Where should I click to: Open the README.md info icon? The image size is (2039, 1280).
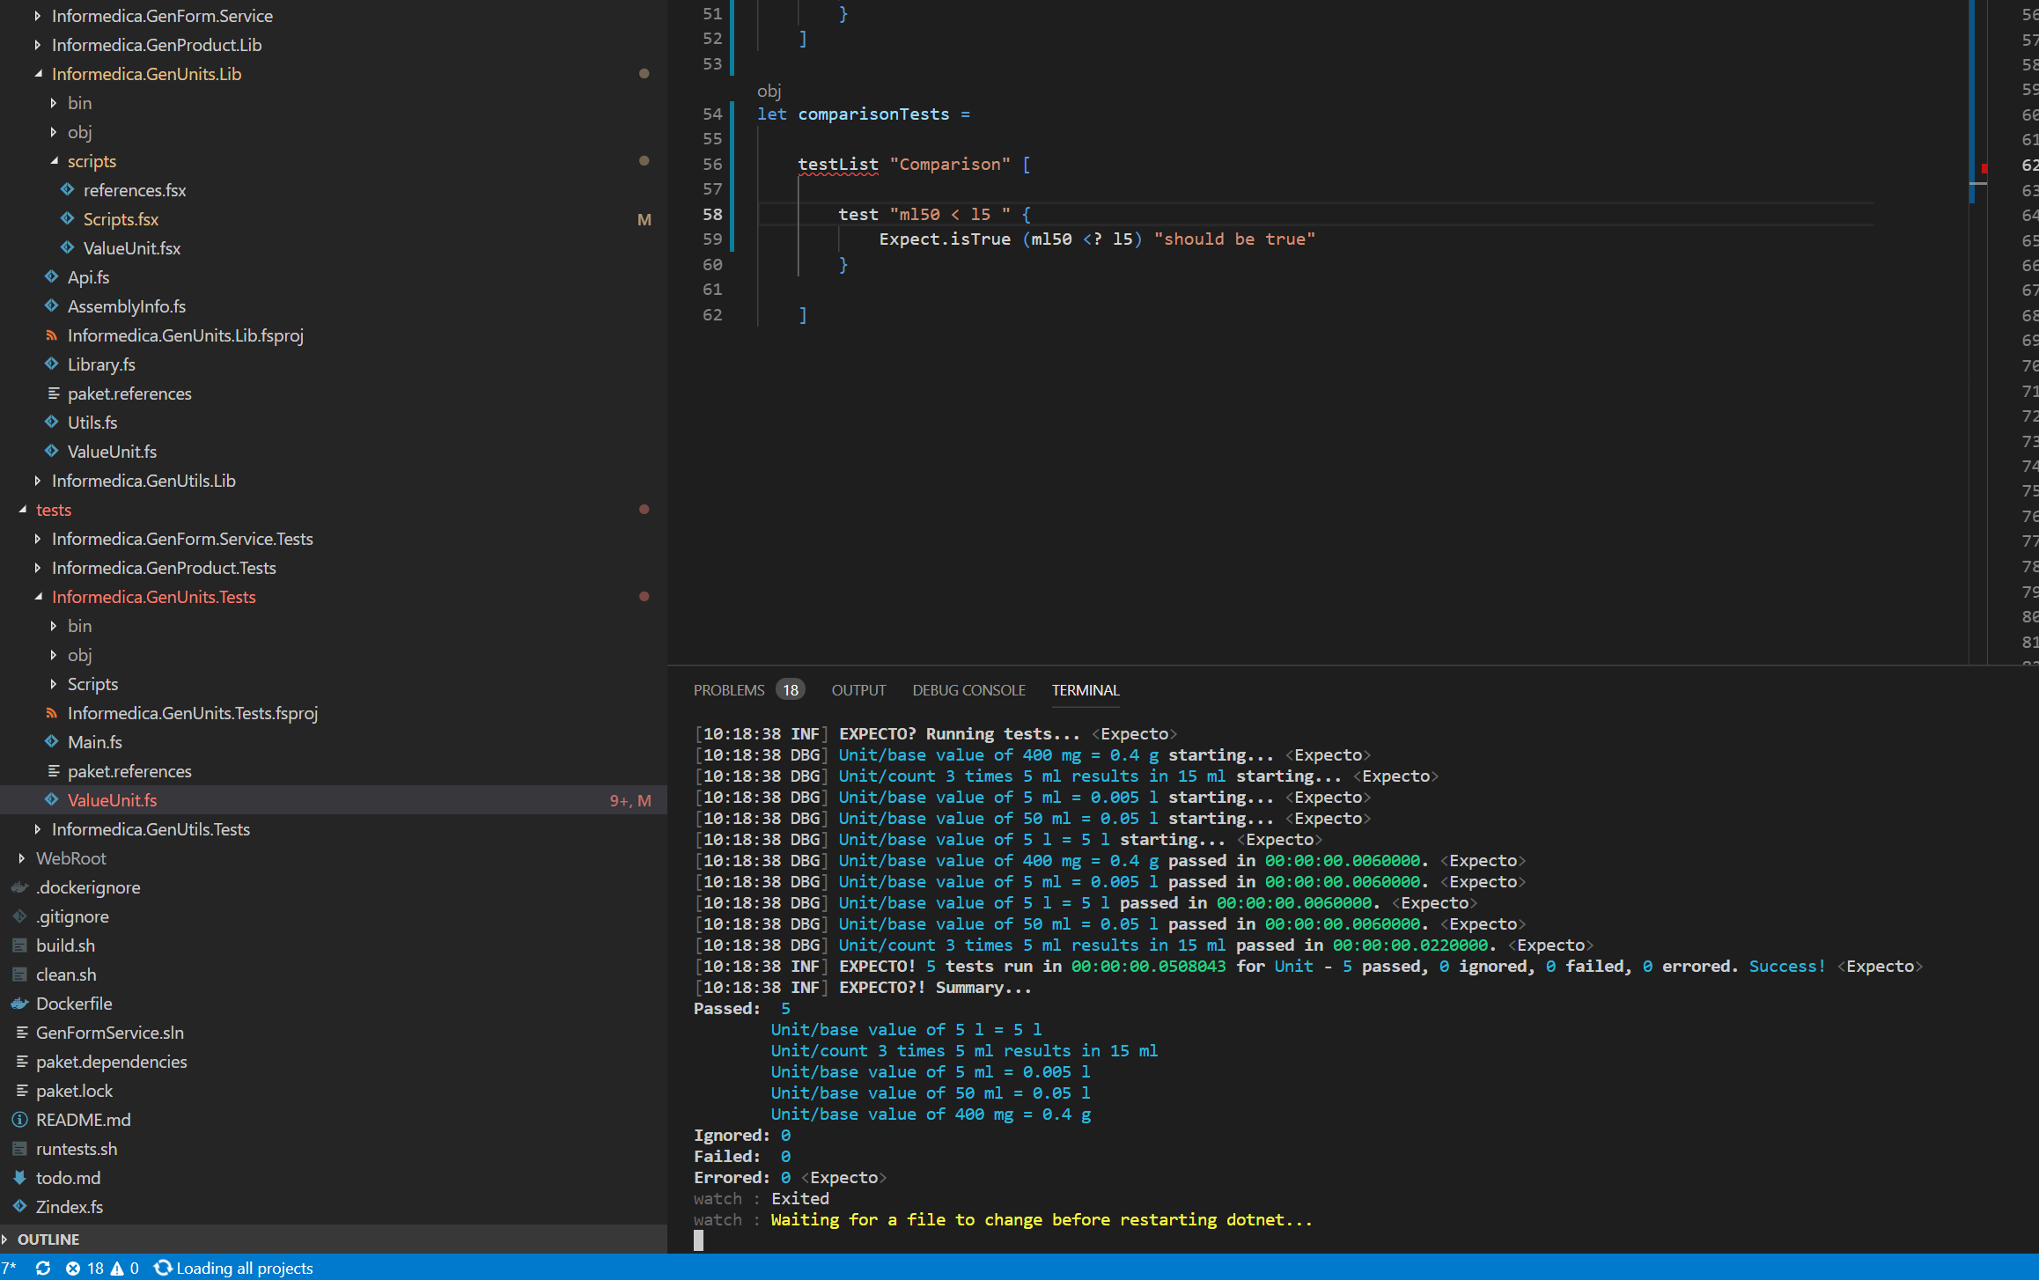point(19,1120)
